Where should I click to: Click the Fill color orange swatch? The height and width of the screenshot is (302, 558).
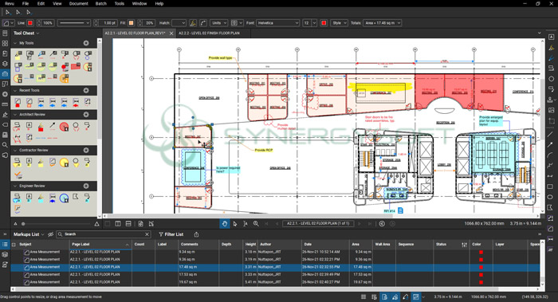(x=131, y=23)
